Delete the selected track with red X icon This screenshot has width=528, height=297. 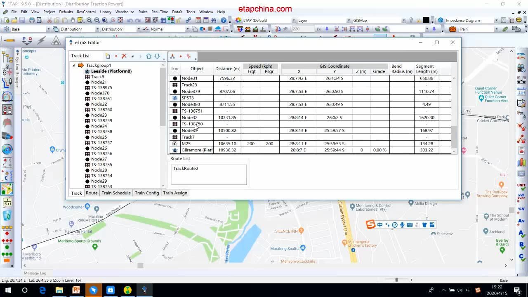125,56
